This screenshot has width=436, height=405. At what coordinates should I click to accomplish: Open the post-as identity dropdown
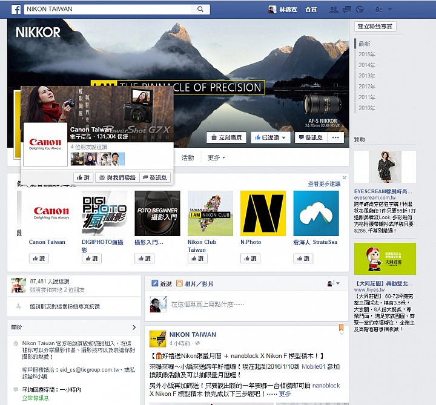coord(334,283)
